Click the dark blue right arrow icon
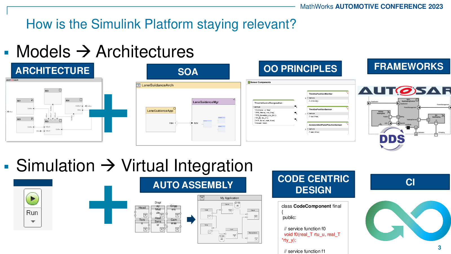The height and width of the screenshot is (254, 451). click(191, 219)
